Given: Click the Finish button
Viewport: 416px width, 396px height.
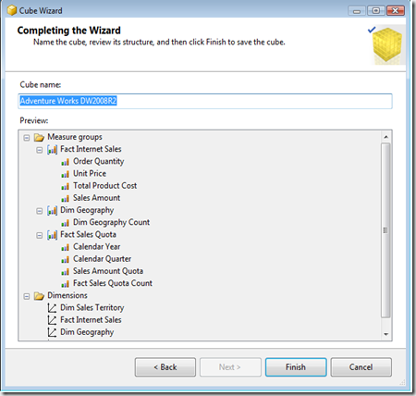Looking at the screenshot, I should click(296, 367).
